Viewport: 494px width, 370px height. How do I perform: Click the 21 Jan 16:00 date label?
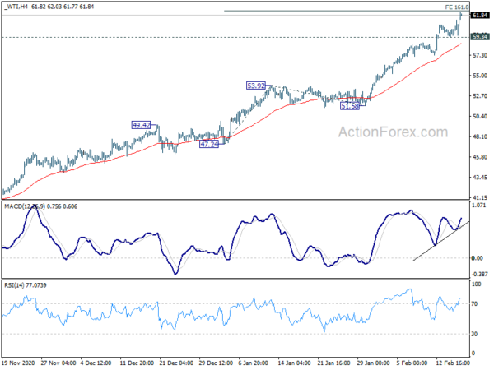coord(333,363)
